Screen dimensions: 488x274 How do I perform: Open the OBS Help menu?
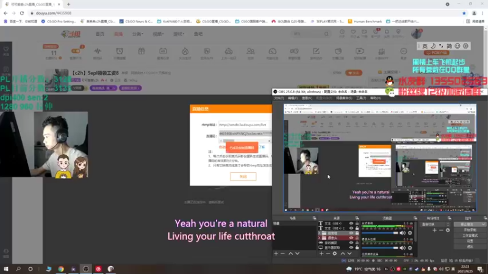[375, 98]
